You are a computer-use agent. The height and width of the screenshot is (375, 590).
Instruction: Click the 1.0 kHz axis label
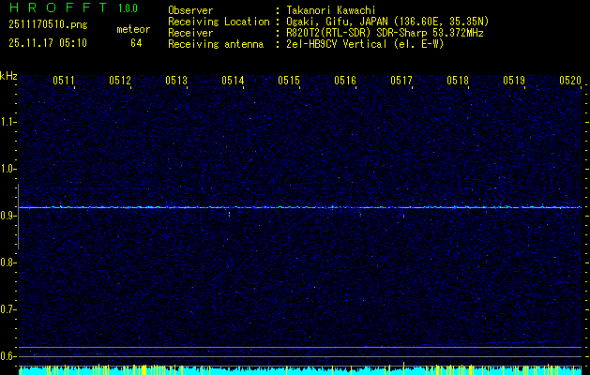[x=8, y=169]
